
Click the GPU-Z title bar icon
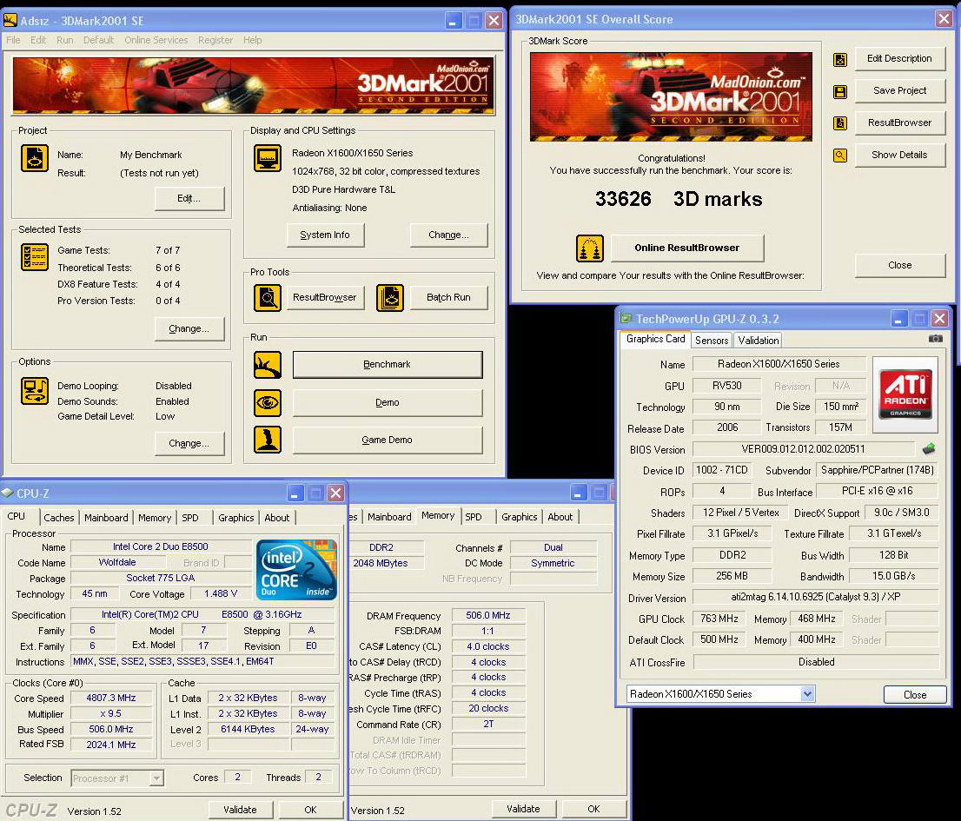(626, 318)
